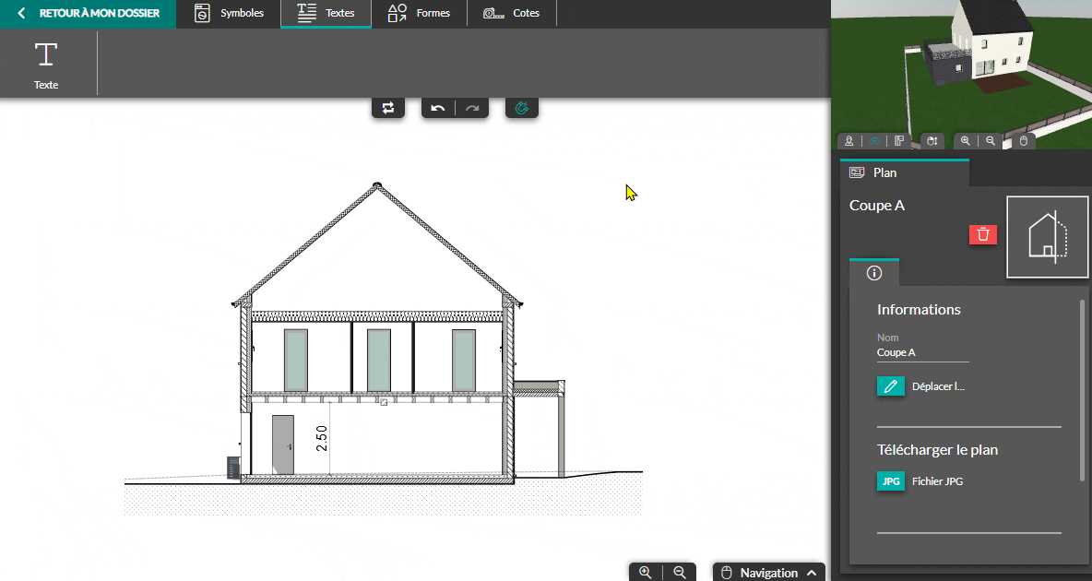Go back via Retour à mon dossier

coord(89,14)
